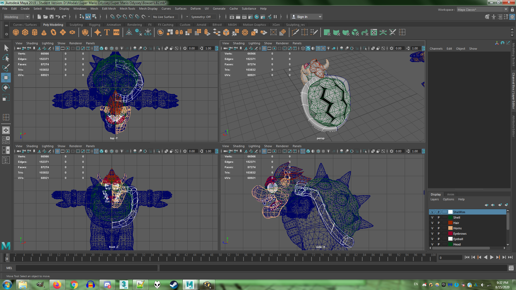
Task: Open Channels menu in Channel Box
Action: 436,49
